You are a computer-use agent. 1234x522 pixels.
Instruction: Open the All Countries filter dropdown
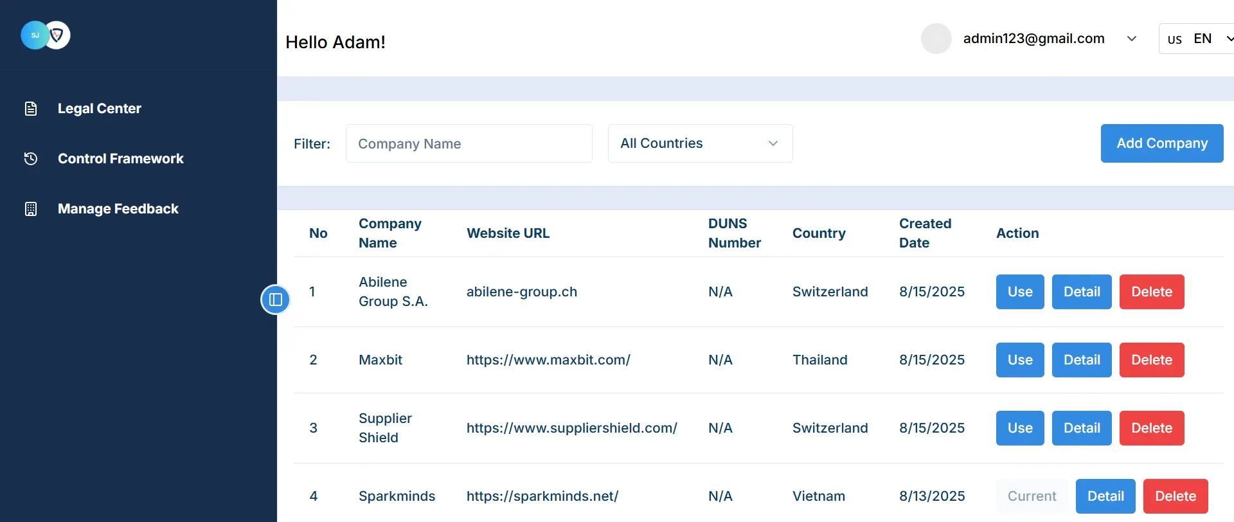pos(700,143)
